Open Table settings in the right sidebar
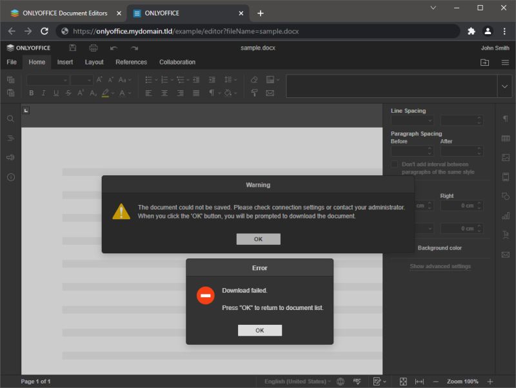This screenshot has width=516, height=388. tap(506, 138)
